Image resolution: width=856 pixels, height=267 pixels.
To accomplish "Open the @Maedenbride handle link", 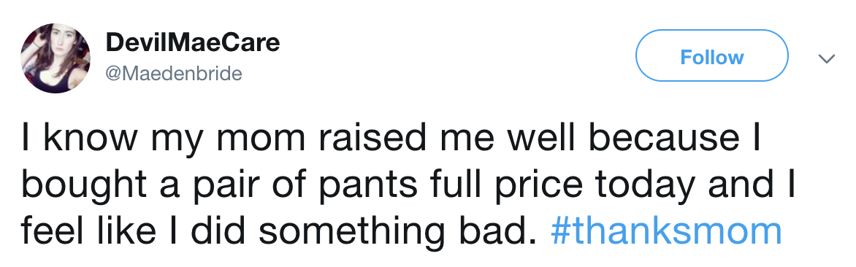I will pyautogui.click(x=174, y=73).
